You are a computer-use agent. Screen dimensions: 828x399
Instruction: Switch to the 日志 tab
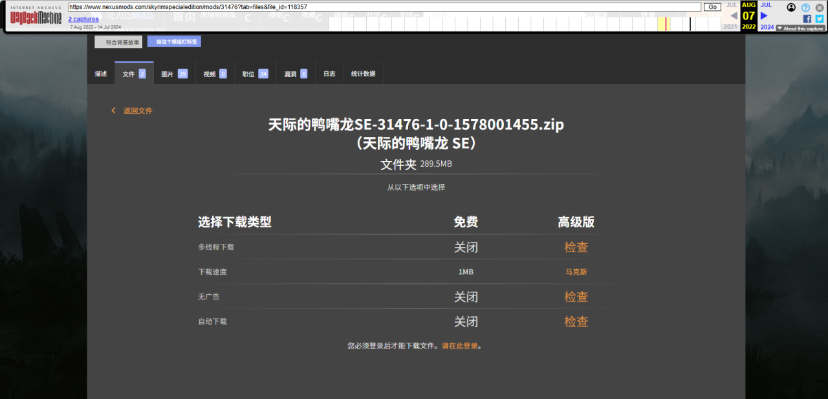click(x=329, y=74)
